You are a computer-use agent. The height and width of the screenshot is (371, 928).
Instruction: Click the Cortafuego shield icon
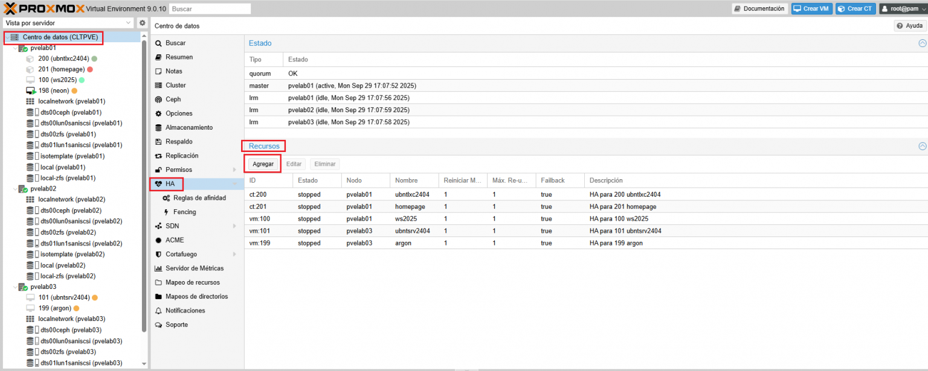point(158,254)
